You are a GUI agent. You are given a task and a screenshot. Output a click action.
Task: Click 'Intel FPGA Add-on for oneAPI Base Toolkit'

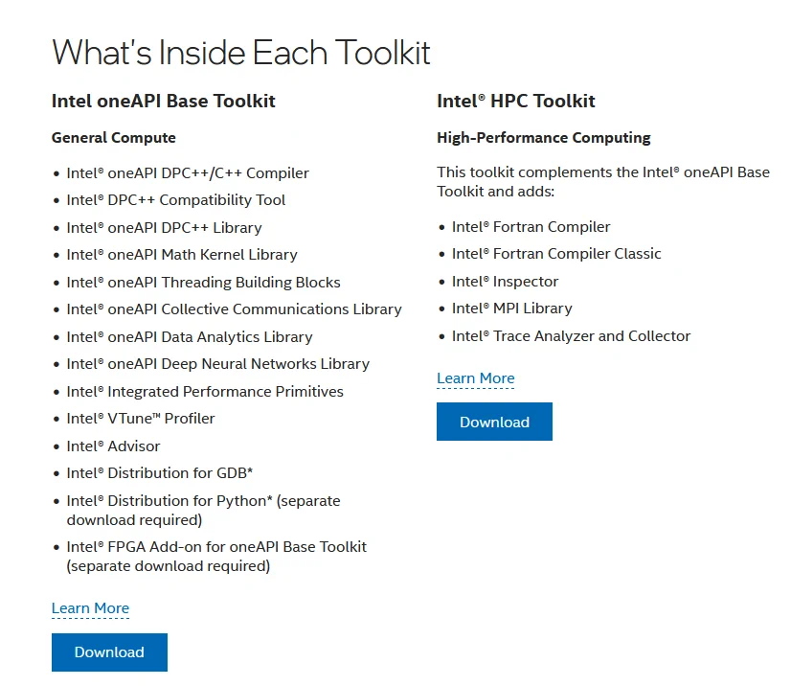click(x=216, y=556)
